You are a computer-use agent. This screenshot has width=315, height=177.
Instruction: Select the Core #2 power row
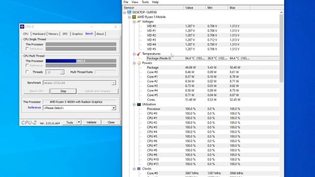click(x=213, y=81)
